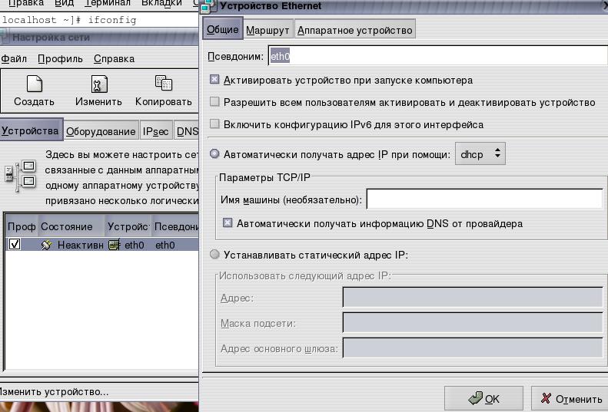Select automatic IP address radio button
The height and width of the screenshot is (412, 608).
coord(214,154)
